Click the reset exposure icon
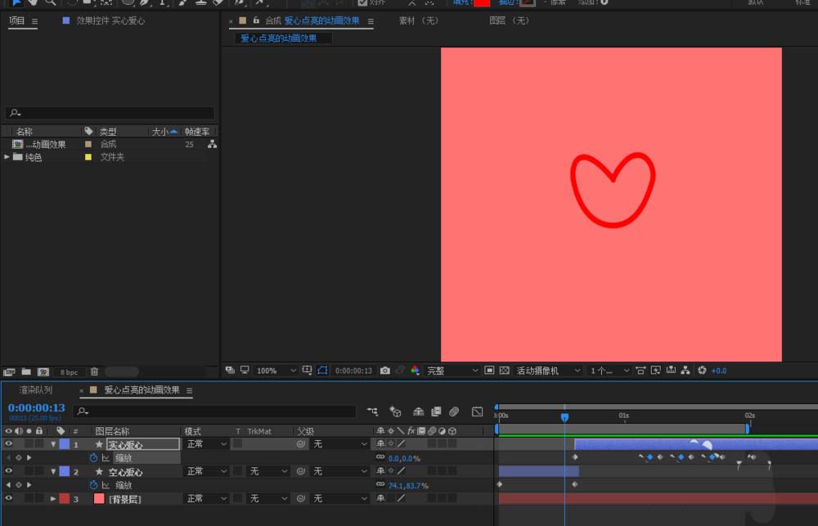Viewport: 818px width, 526px height. coord(701,371)
